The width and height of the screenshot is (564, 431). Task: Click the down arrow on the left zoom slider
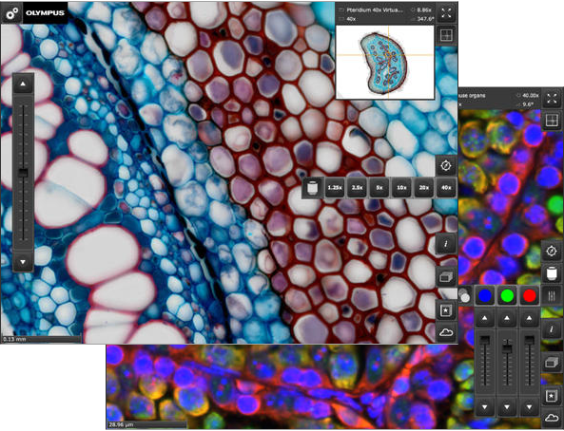(23, 262)
